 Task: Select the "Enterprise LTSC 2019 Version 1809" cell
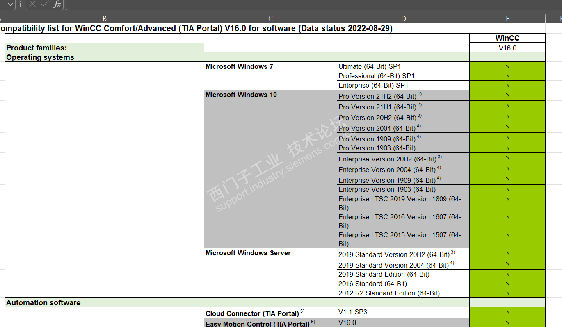click(x=403, y=203)
